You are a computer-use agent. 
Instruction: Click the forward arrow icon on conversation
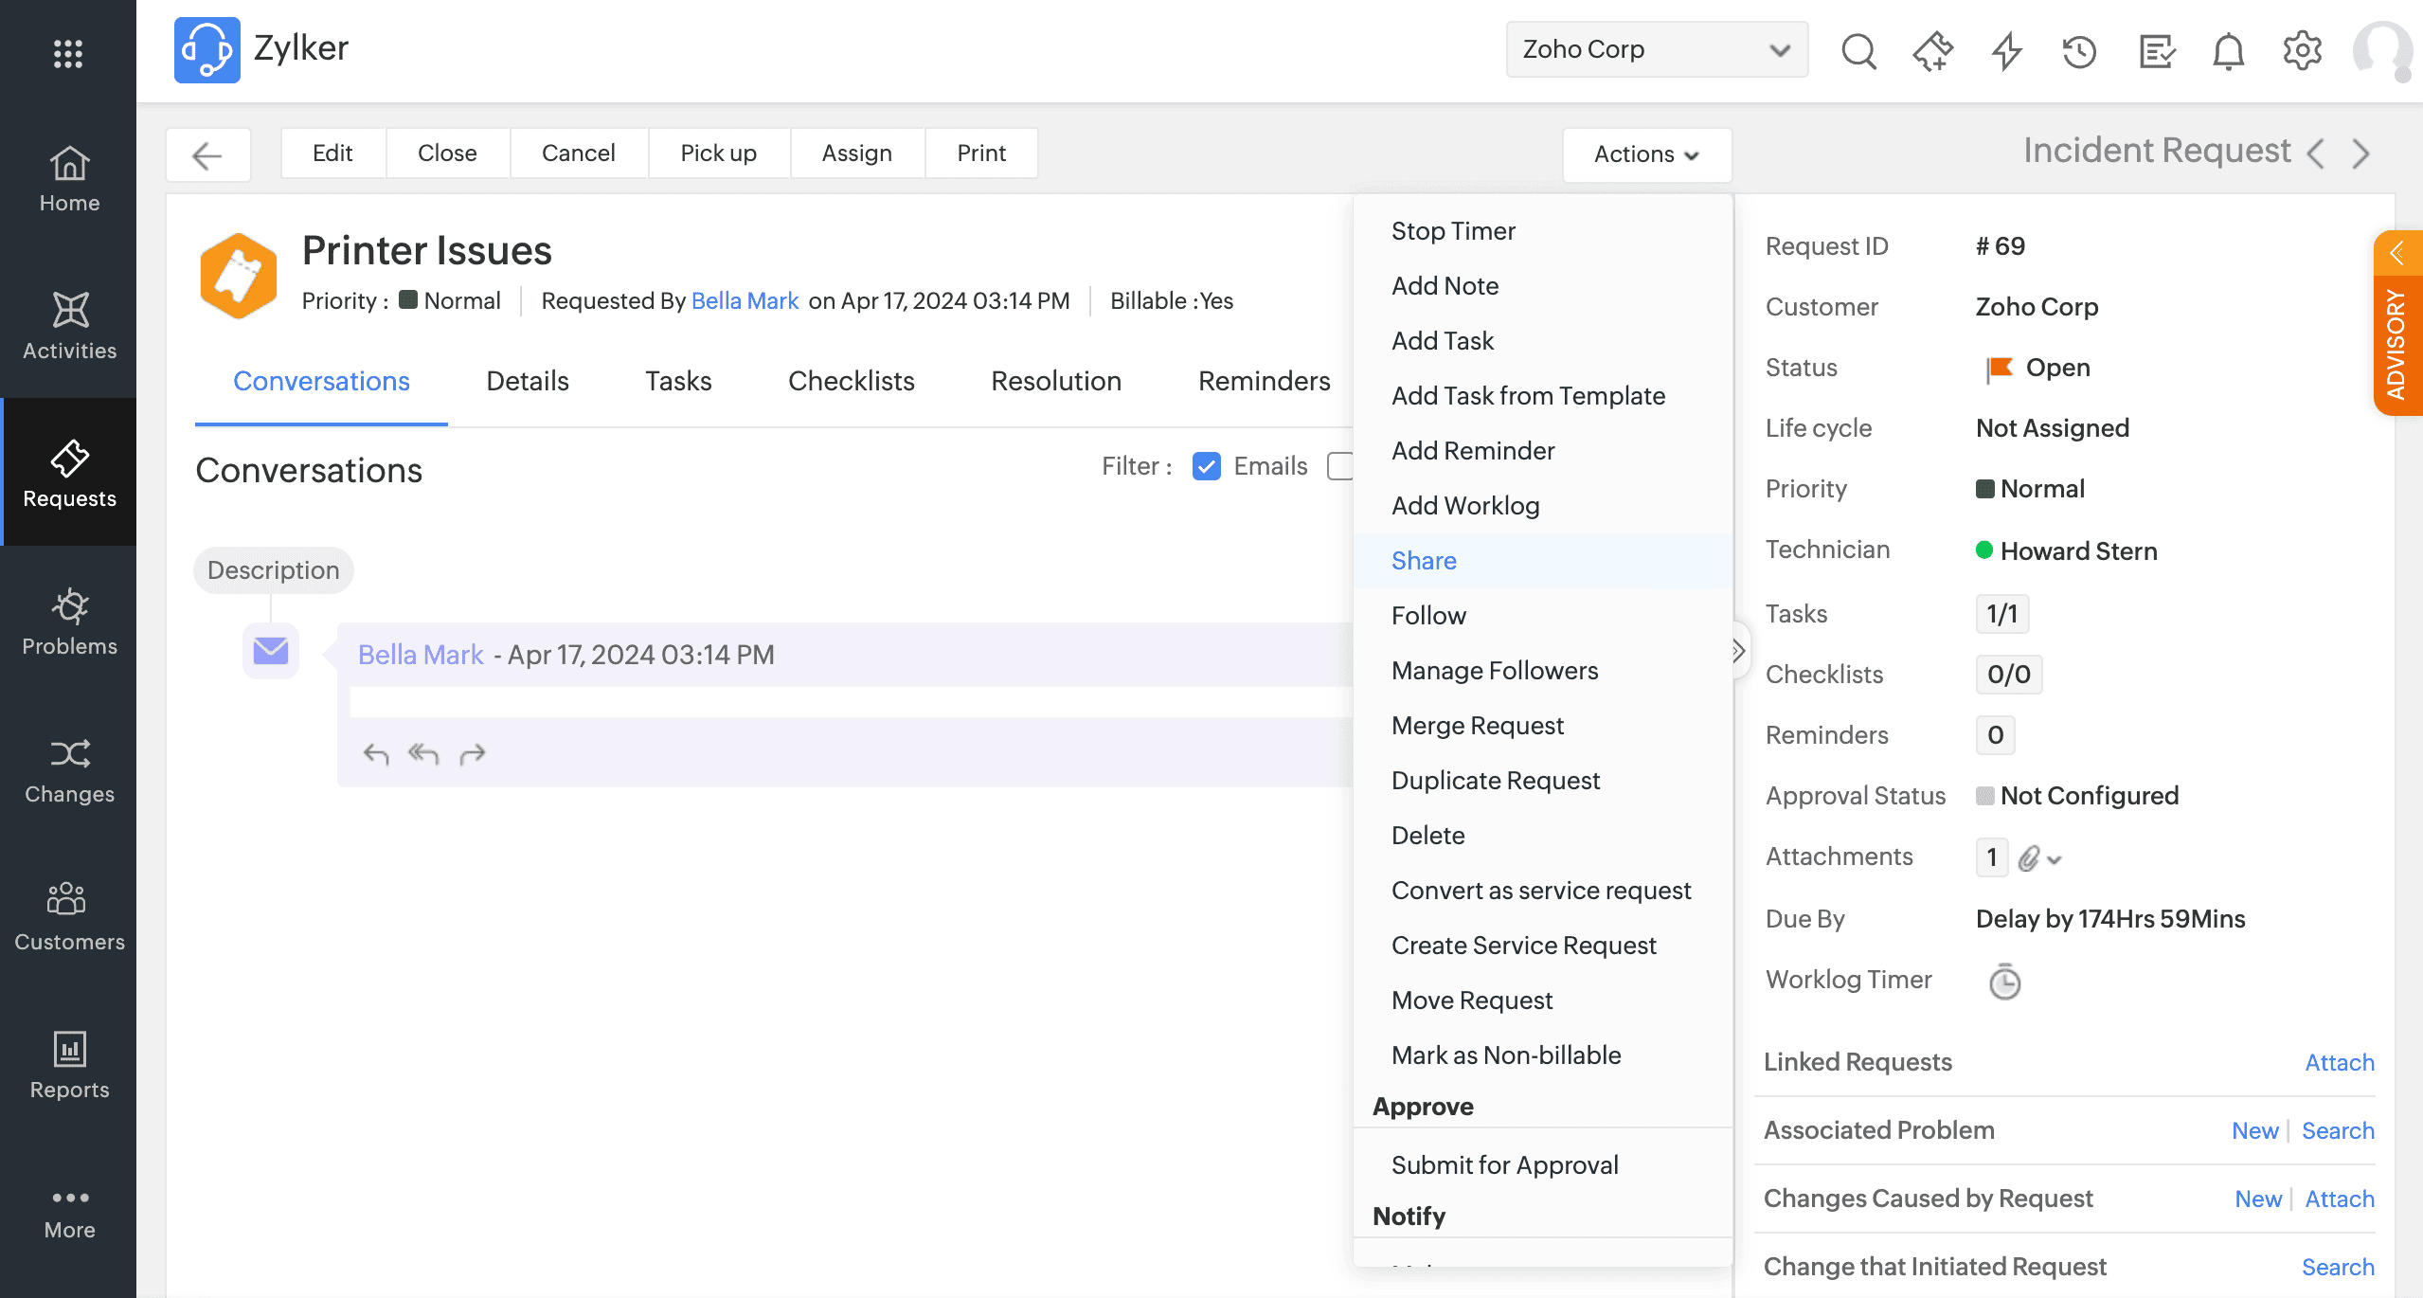[x=472, y=754]
